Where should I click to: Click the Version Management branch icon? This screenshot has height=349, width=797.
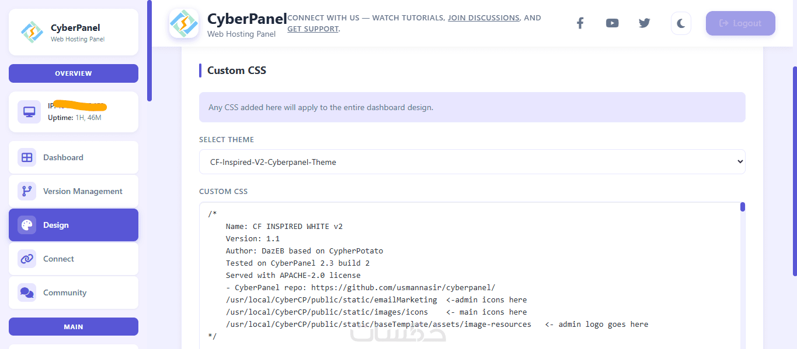point(27,191)
